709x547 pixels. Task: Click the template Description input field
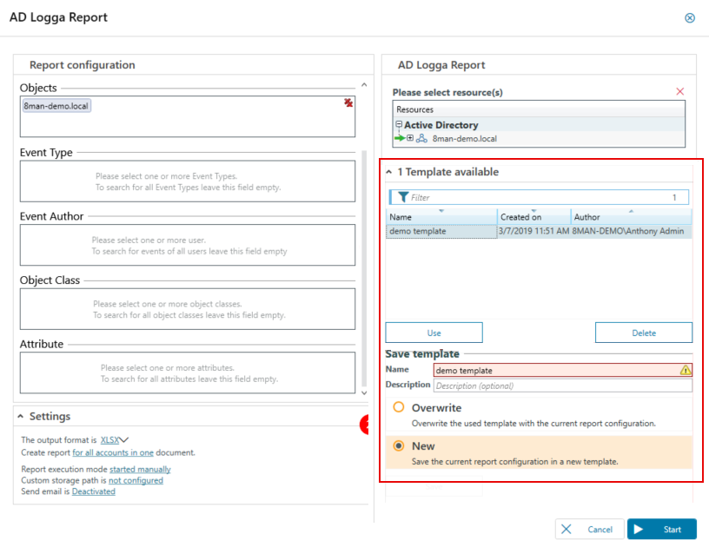(562, 386)
